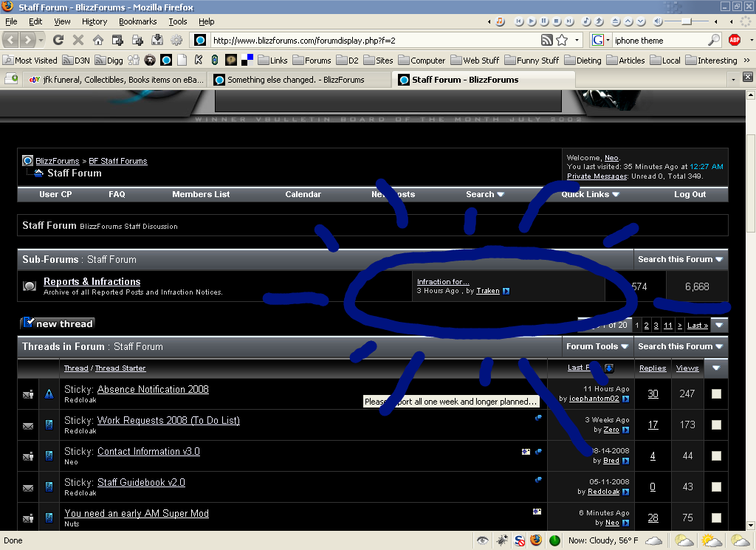The width and height of the screenshot is (756, 550).
Task: Open the Search dropdown in navbar
Action: [x=484, y=194]
